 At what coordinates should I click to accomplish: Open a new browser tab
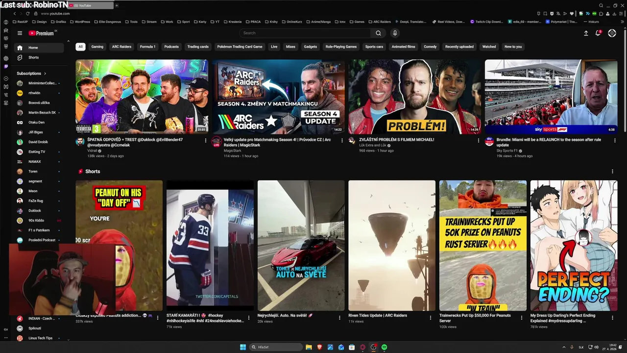coord(117,5)
